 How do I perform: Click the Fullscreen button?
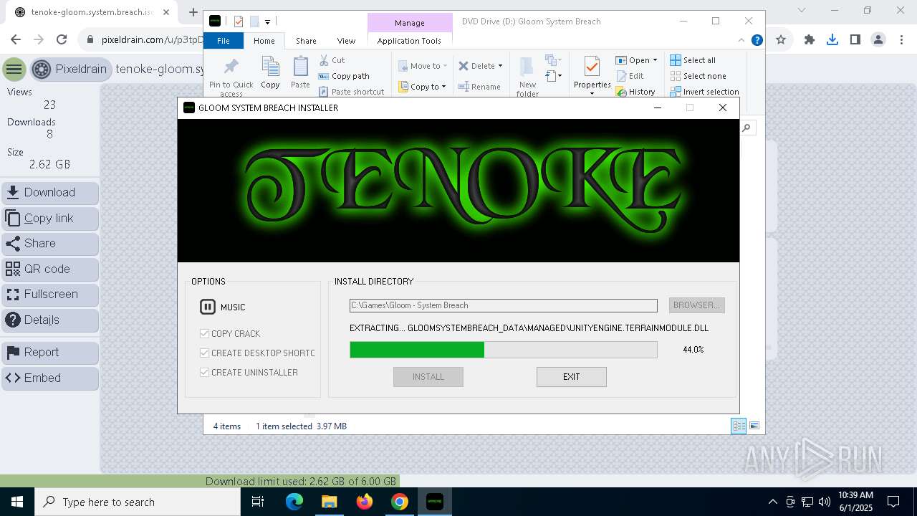(50, 295)
